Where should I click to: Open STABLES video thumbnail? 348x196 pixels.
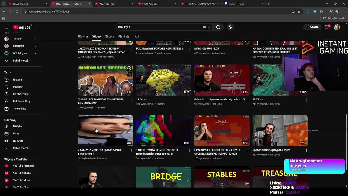coord(222,177)
